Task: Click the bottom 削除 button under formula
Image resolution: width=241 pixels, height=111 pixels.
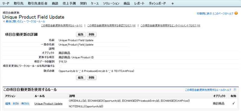Action: point(92,78)
